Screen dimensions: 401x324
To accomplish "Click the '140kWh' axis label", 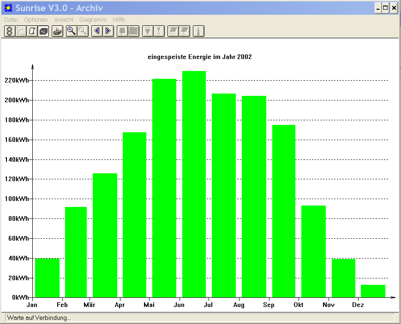I will [17, 160].
